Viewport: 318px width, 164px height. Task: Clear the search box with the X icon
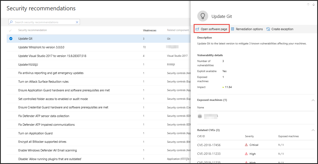[x=77, y=22]
